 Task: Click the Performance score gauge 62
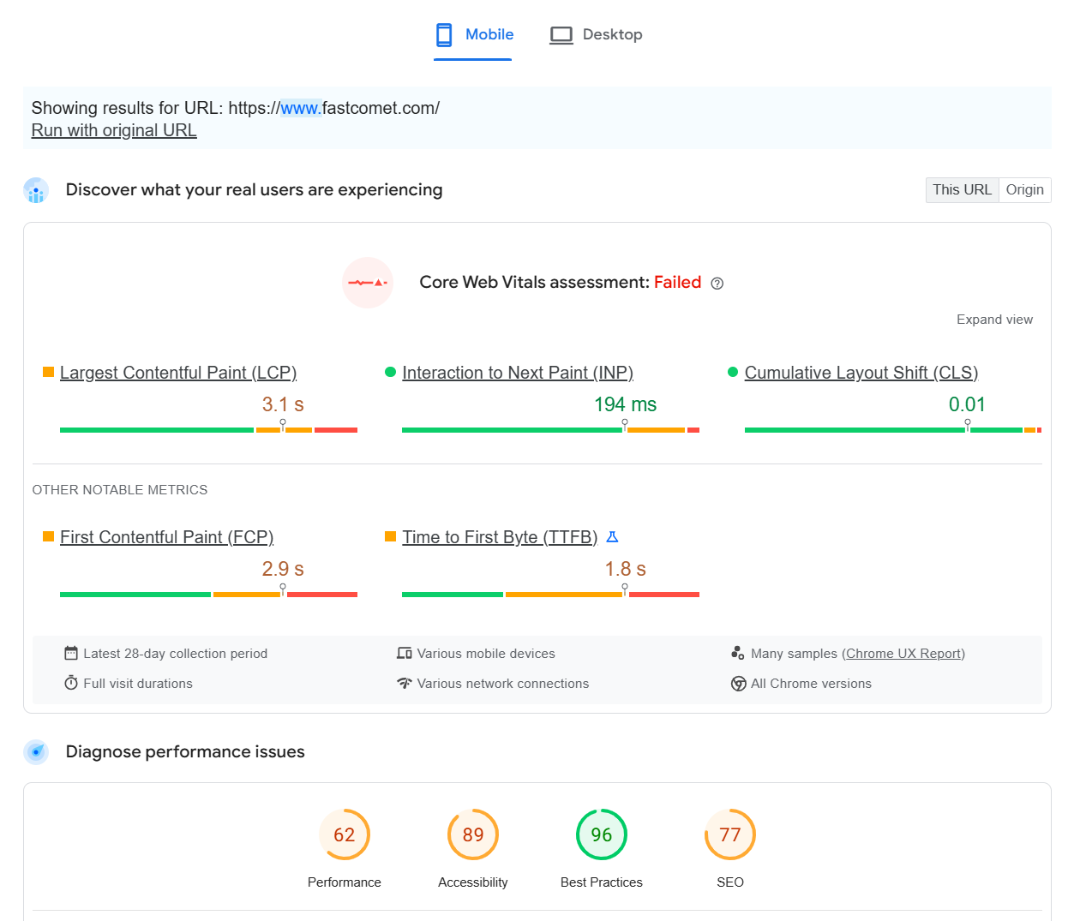345,834
